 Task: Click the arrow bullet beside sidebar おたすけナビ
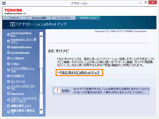[8, 81]
